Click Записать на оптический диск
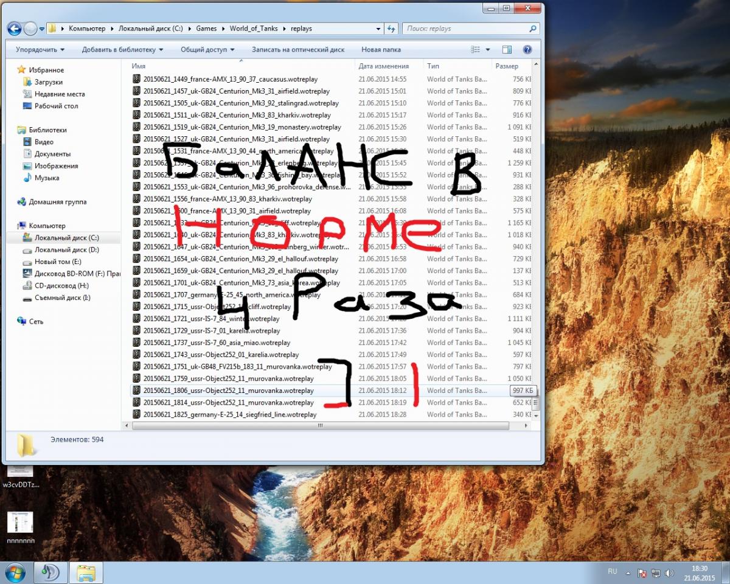Viewport: 730px width, 584px height. (298, 50)
